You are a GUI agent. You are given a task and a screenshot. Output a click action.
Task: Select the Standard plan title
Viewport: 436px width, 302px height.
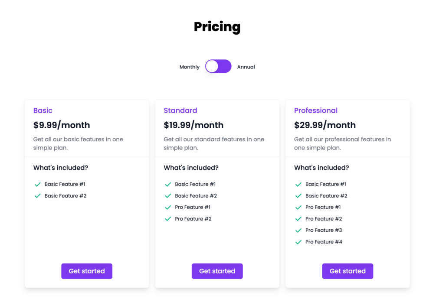(180, 110)
